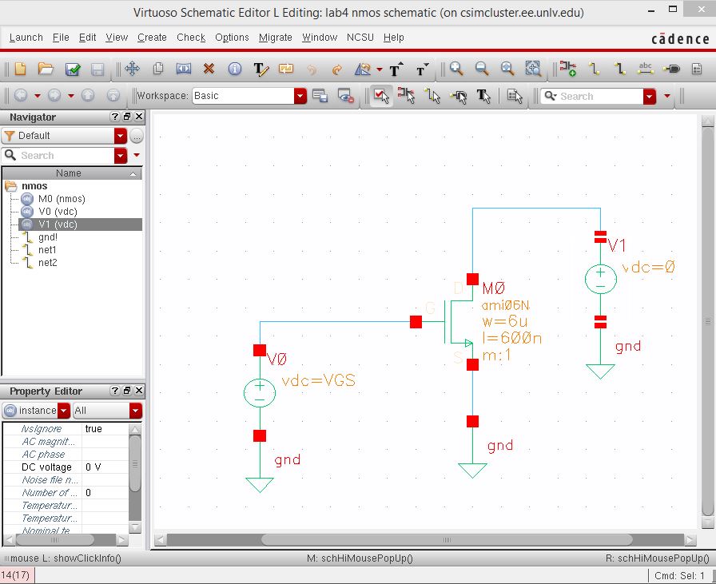
Task: Select net1 in the Navigator tree
Action: point(47,250)
